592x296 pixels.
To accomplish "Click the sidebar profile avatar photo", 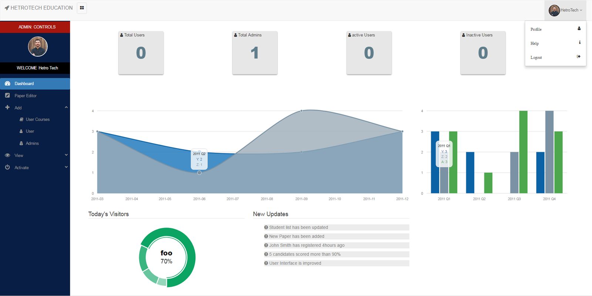I will (x=38, y=47).
